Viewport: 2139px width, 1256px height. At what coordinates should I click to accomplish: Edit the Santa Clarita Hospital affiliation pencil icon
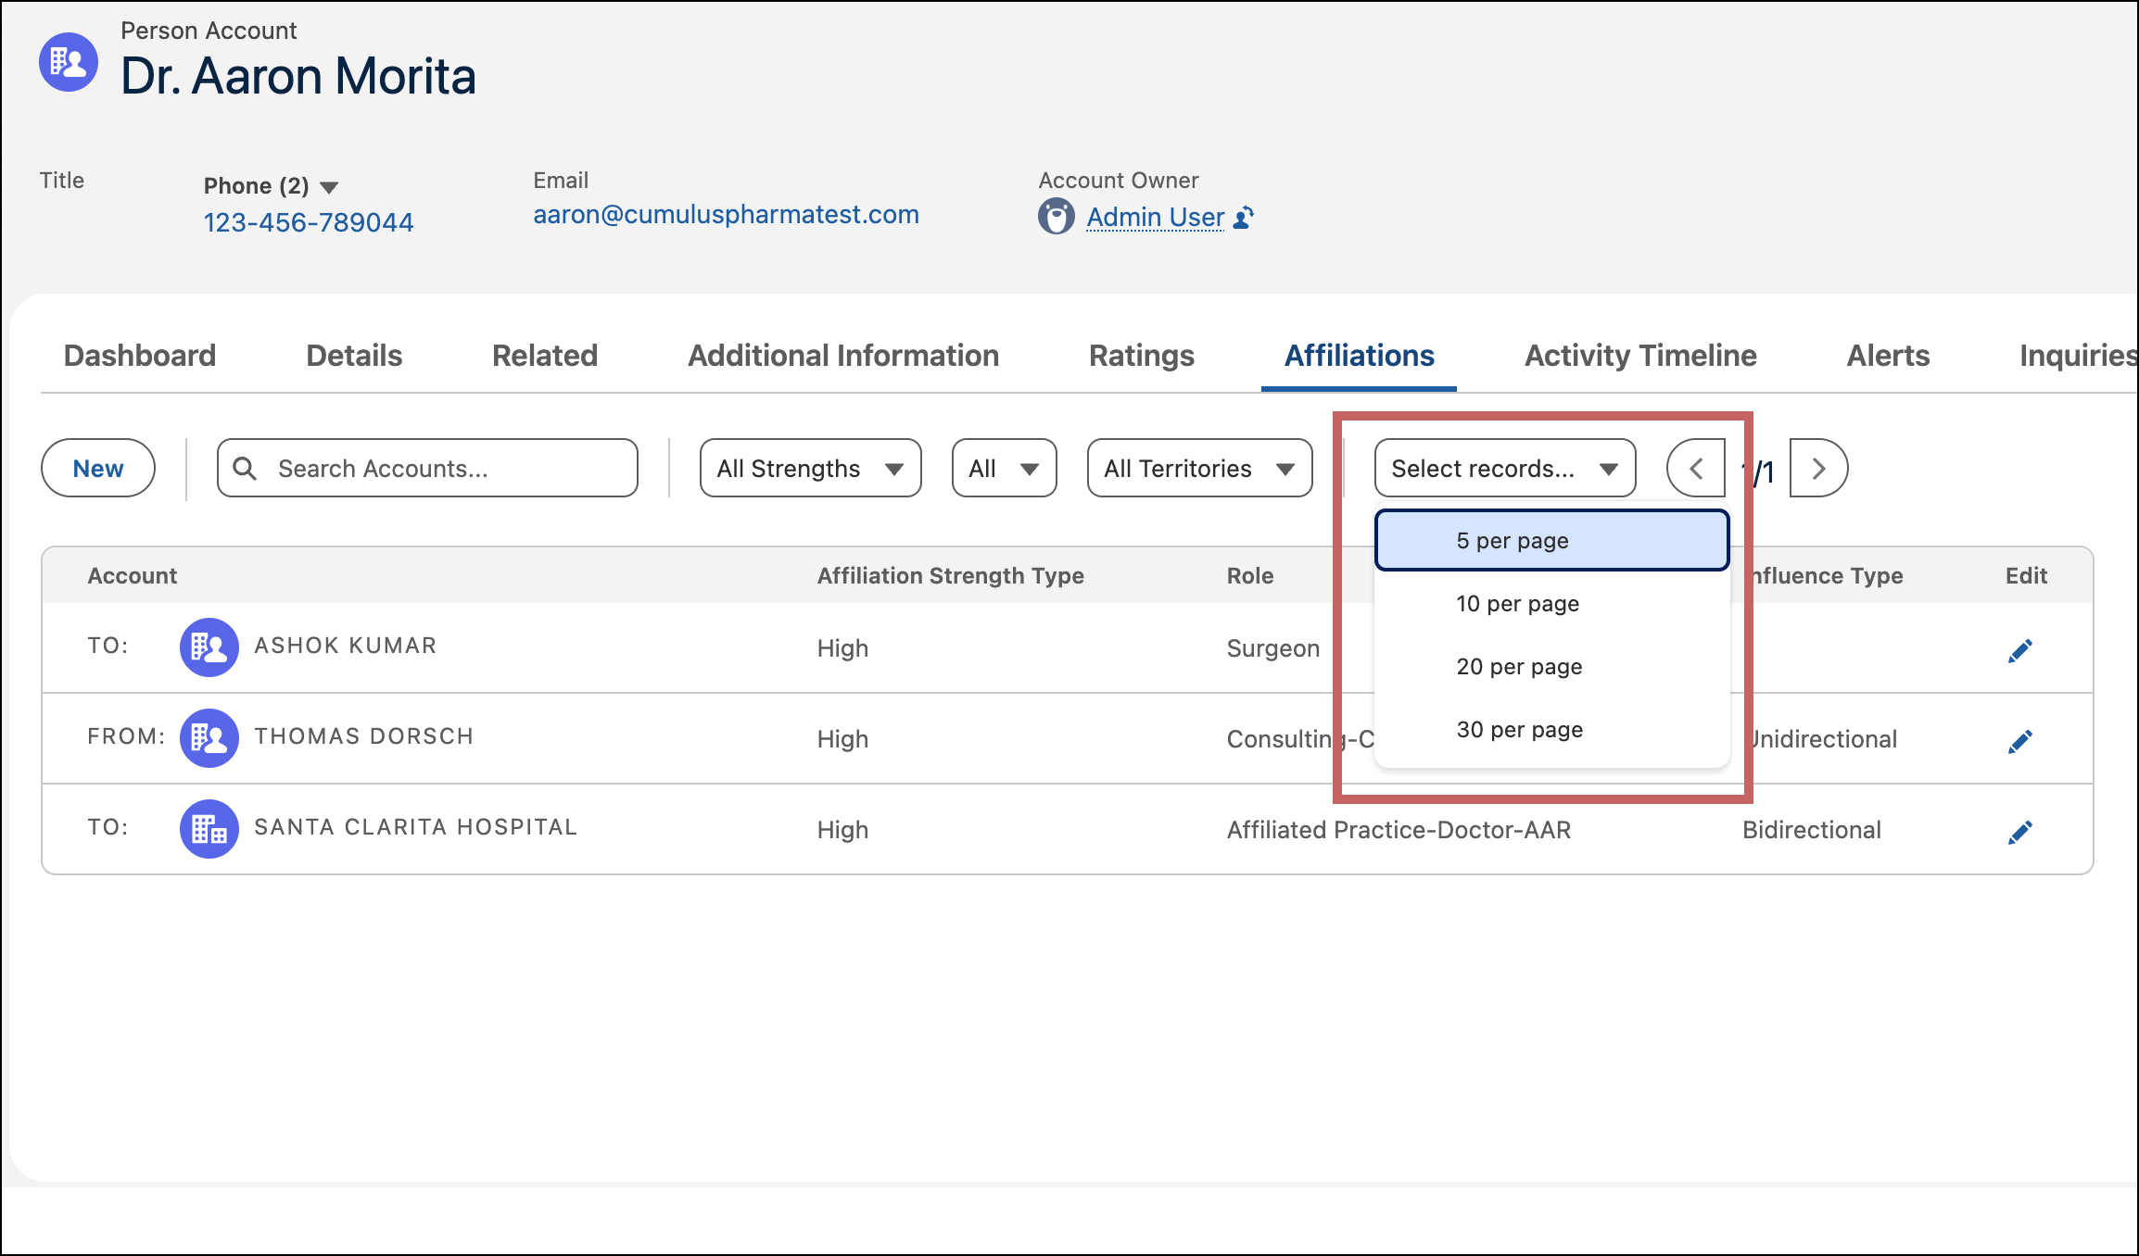point(2020,833)
